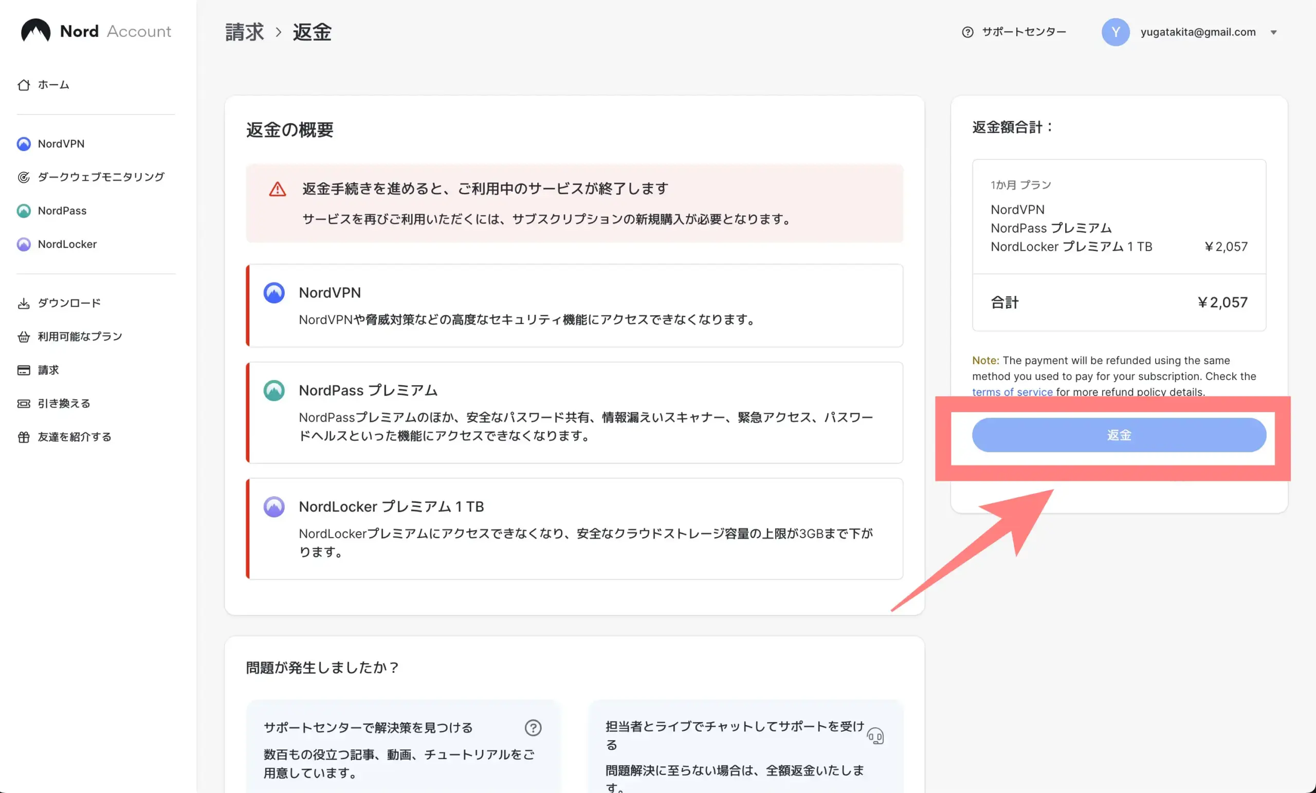Click the 引き換える ticket icon
Image resolution: width=1316 pixels, height=793 pixels.
tap(24, 404)
